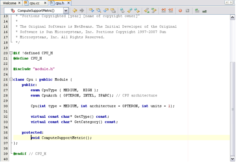237x162 pixels.
Task: Click the Uncomment lines icon
Action: 204,11
